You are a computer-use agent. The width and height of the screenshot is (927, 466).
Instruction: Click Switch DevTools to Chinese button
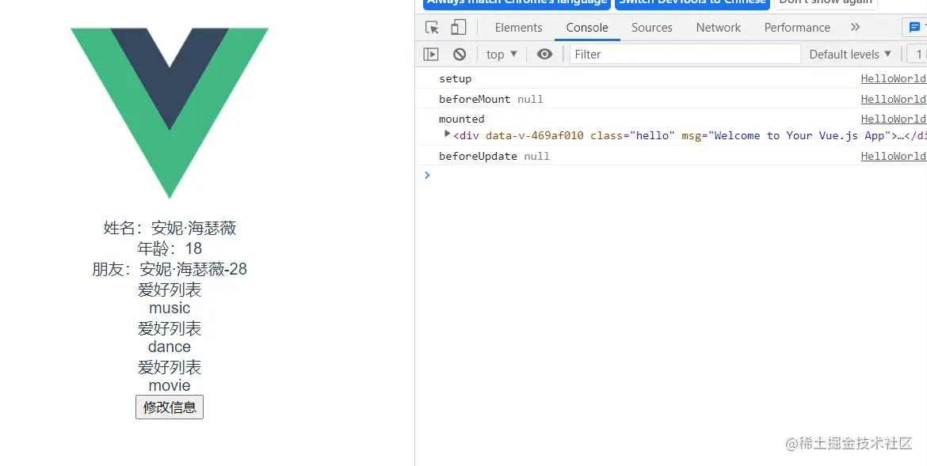tap(692, 3)
